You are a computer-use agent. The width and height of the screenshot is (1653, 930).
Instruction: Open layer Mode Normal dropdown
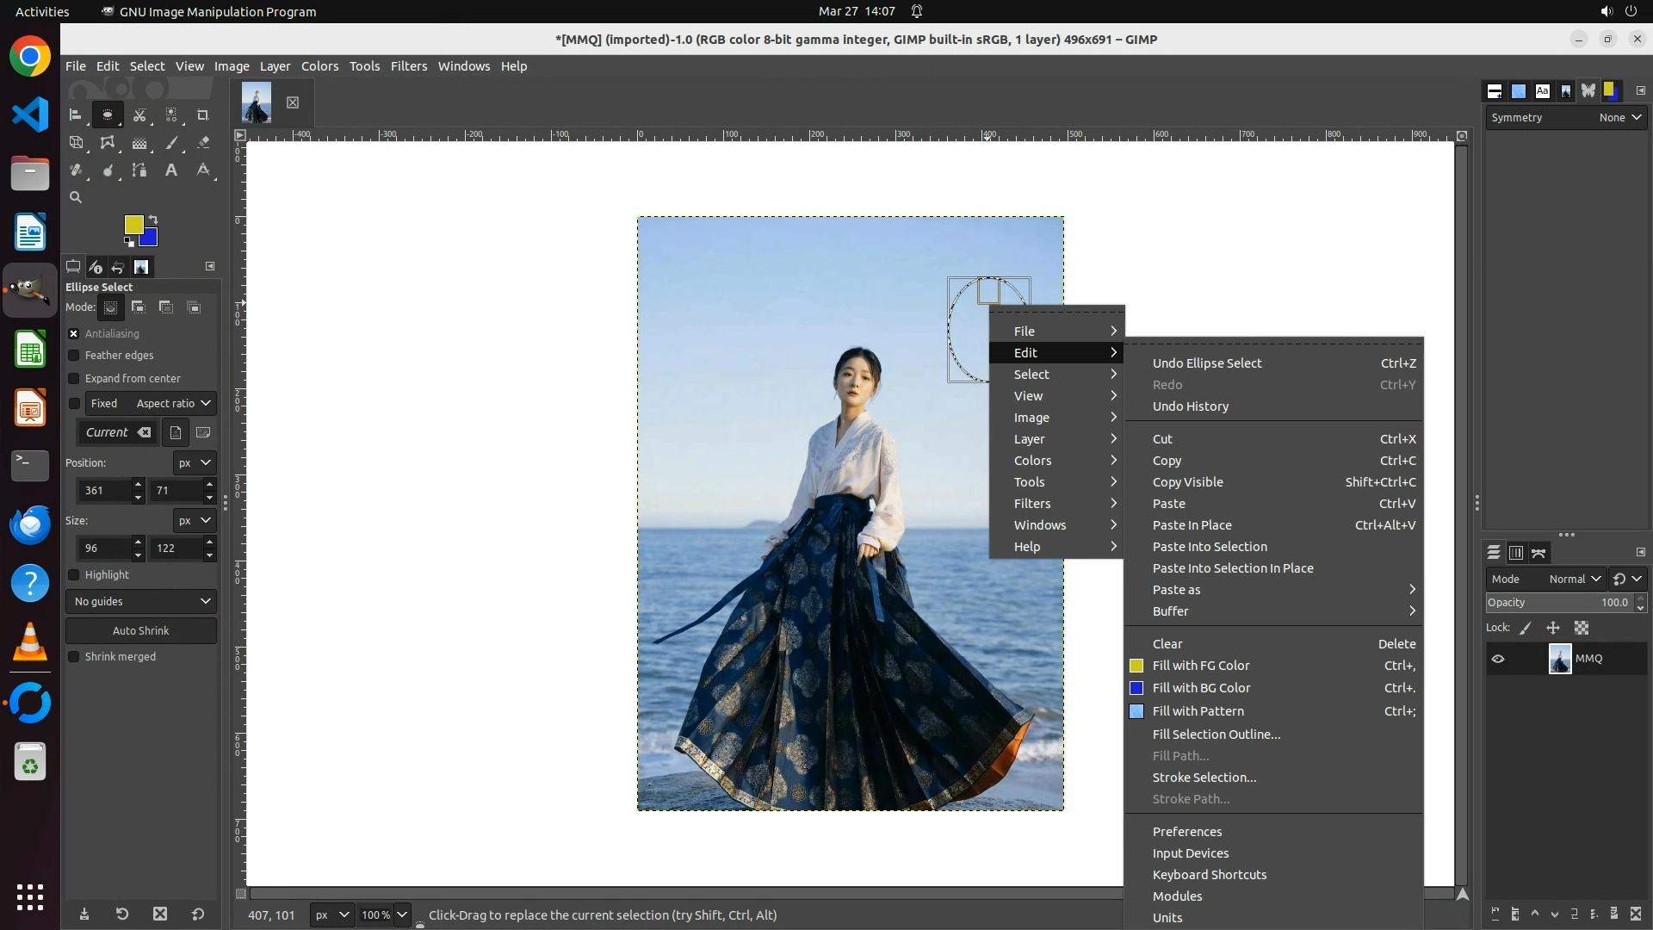[1575, 579]
